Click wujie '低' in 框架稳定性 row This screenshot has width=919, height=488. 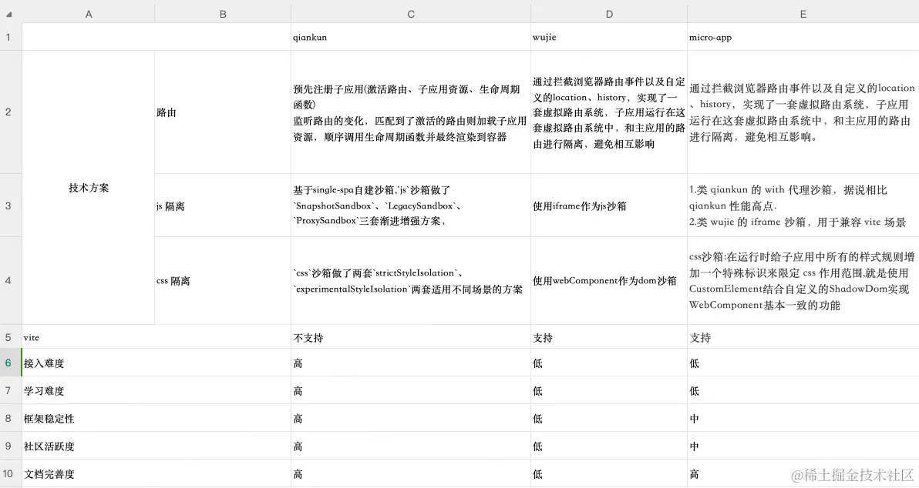point(609,419)
